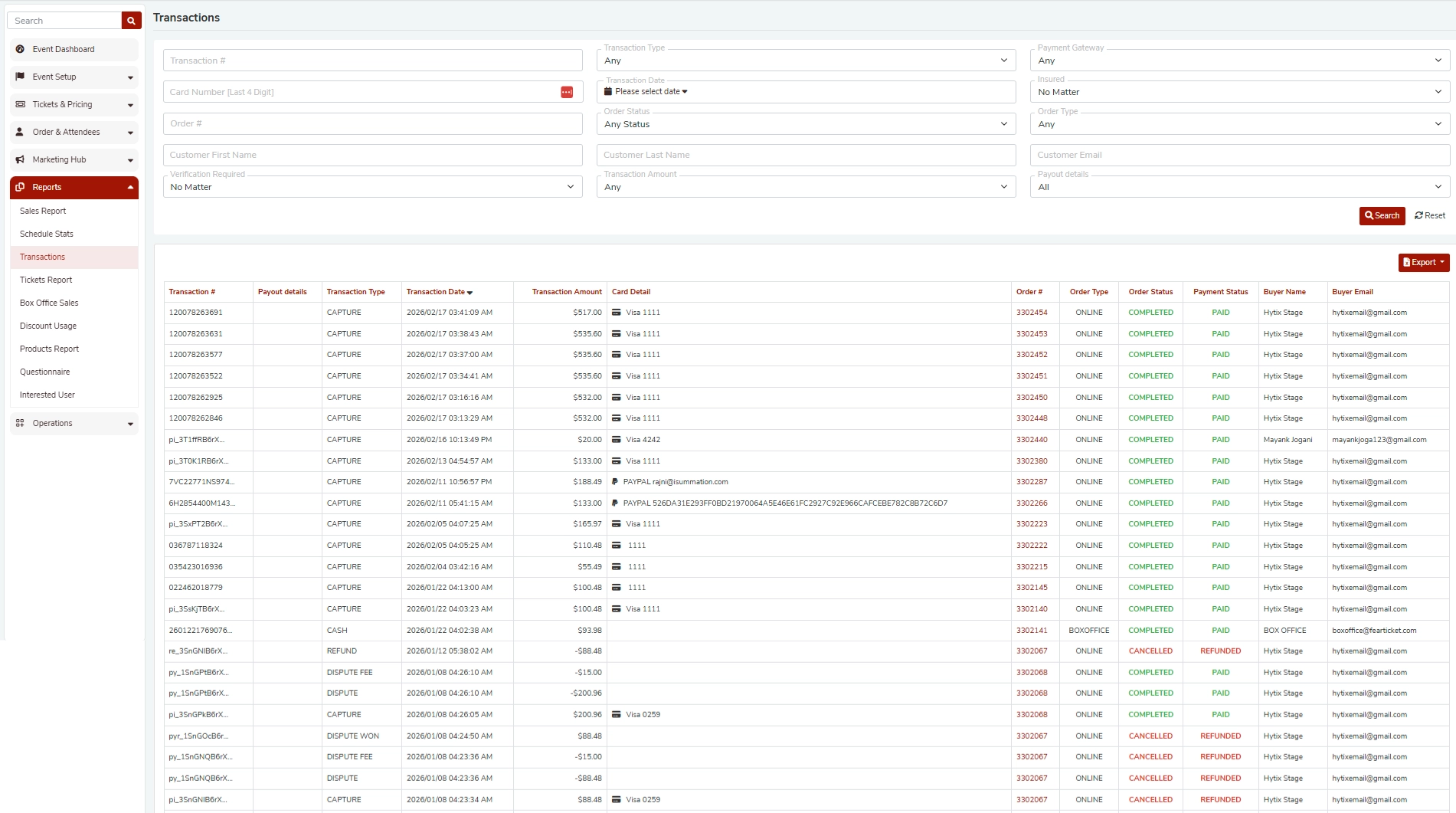Expand the Tickets & Pricing menu

click(74, 104)
